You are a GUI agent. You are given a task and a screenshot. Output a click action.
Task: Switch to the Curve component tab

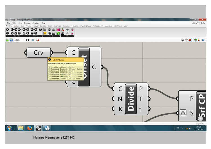[36, 26]
